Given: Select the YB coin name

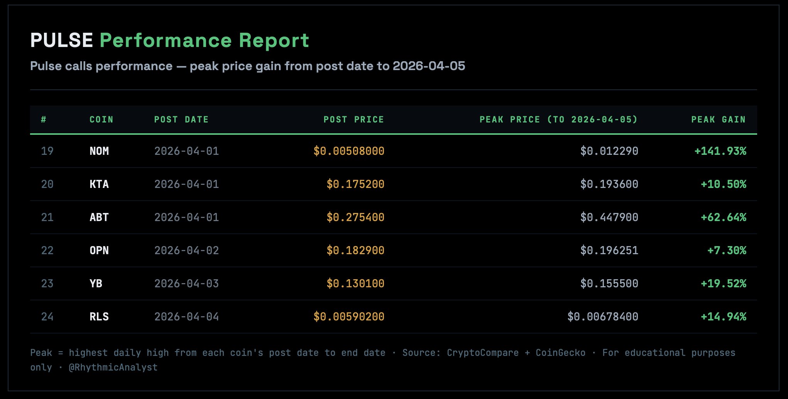Looking at the screenshot, I should (96, 283).
